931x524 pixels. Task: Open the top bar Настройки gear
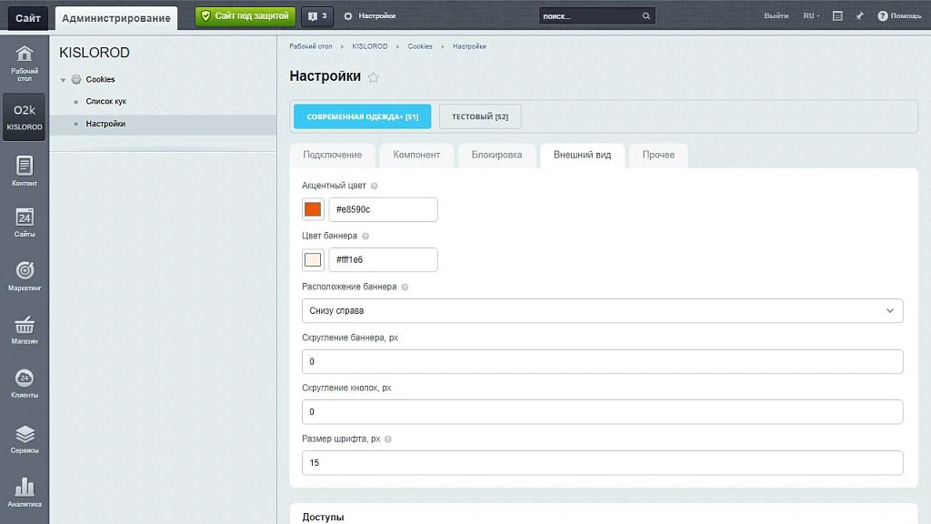(369, 16)
